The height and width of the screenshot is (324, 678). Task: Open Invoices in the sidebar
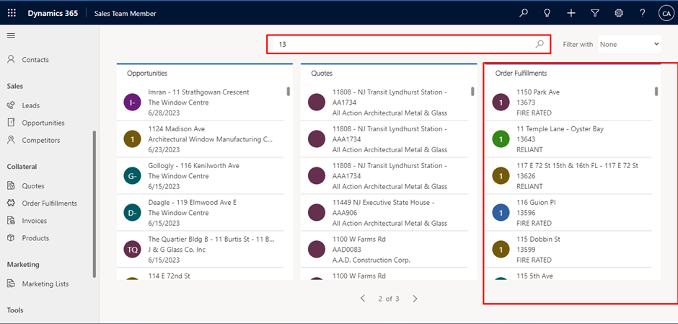35,221
